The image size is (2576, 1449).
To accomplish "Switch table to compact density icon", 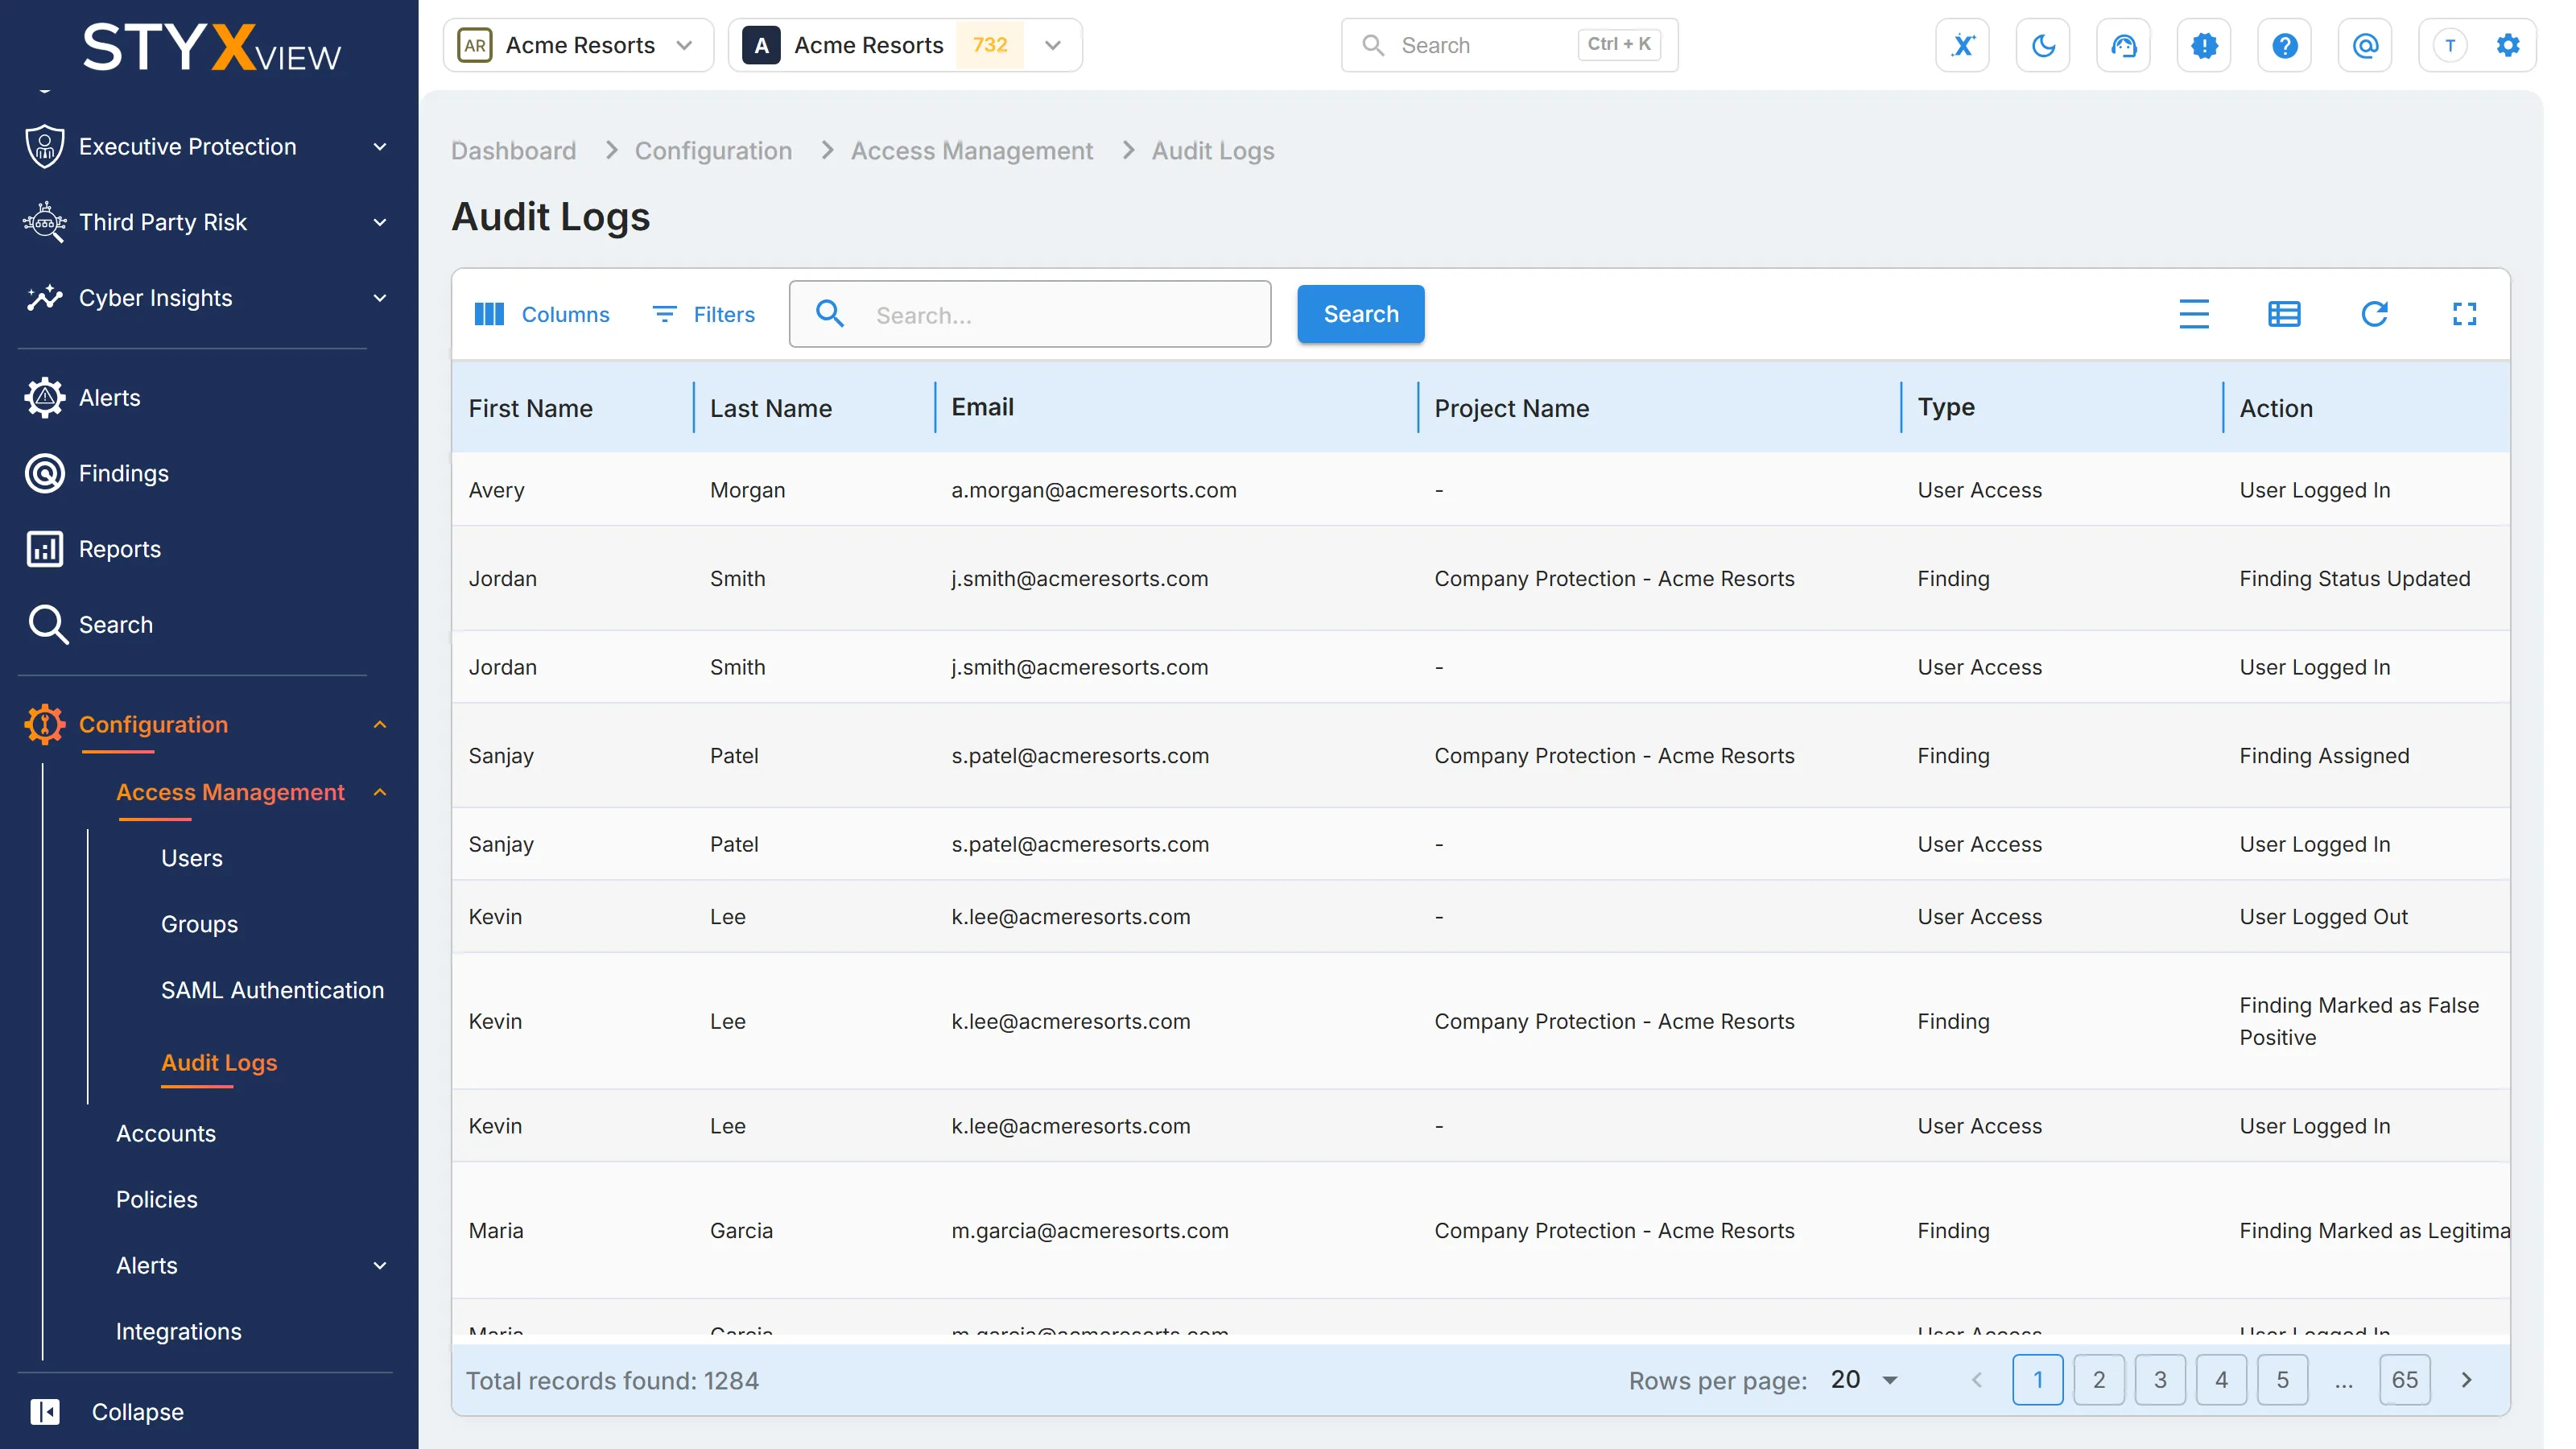I will [x=2193, y=314].
